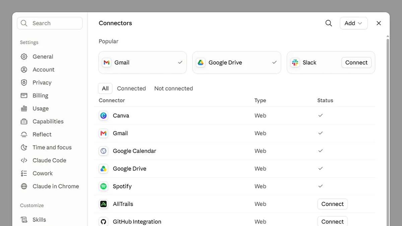Image resolution: width=402 pixels, height=226 pixels.
Task: Click the Connector column header
Action: 112,100
